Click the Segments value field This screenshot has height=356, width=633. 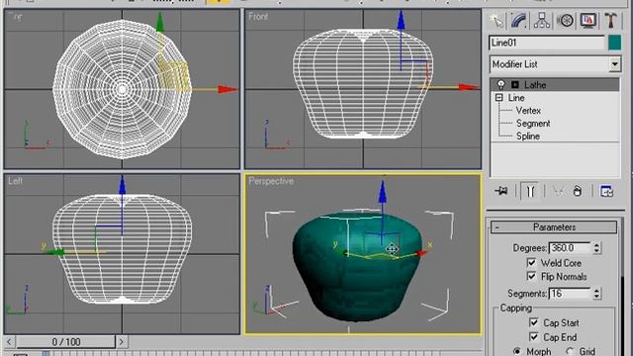click(x=570, y=294)
